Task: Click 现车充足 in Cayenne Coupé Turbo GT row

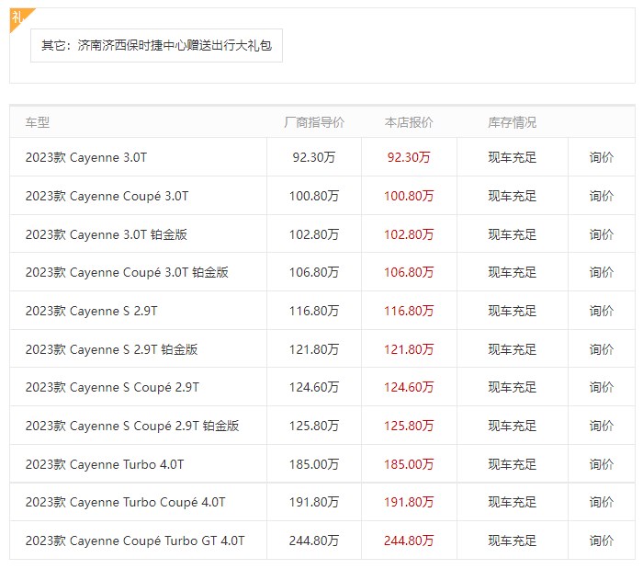Action: [x=513, y=541]
